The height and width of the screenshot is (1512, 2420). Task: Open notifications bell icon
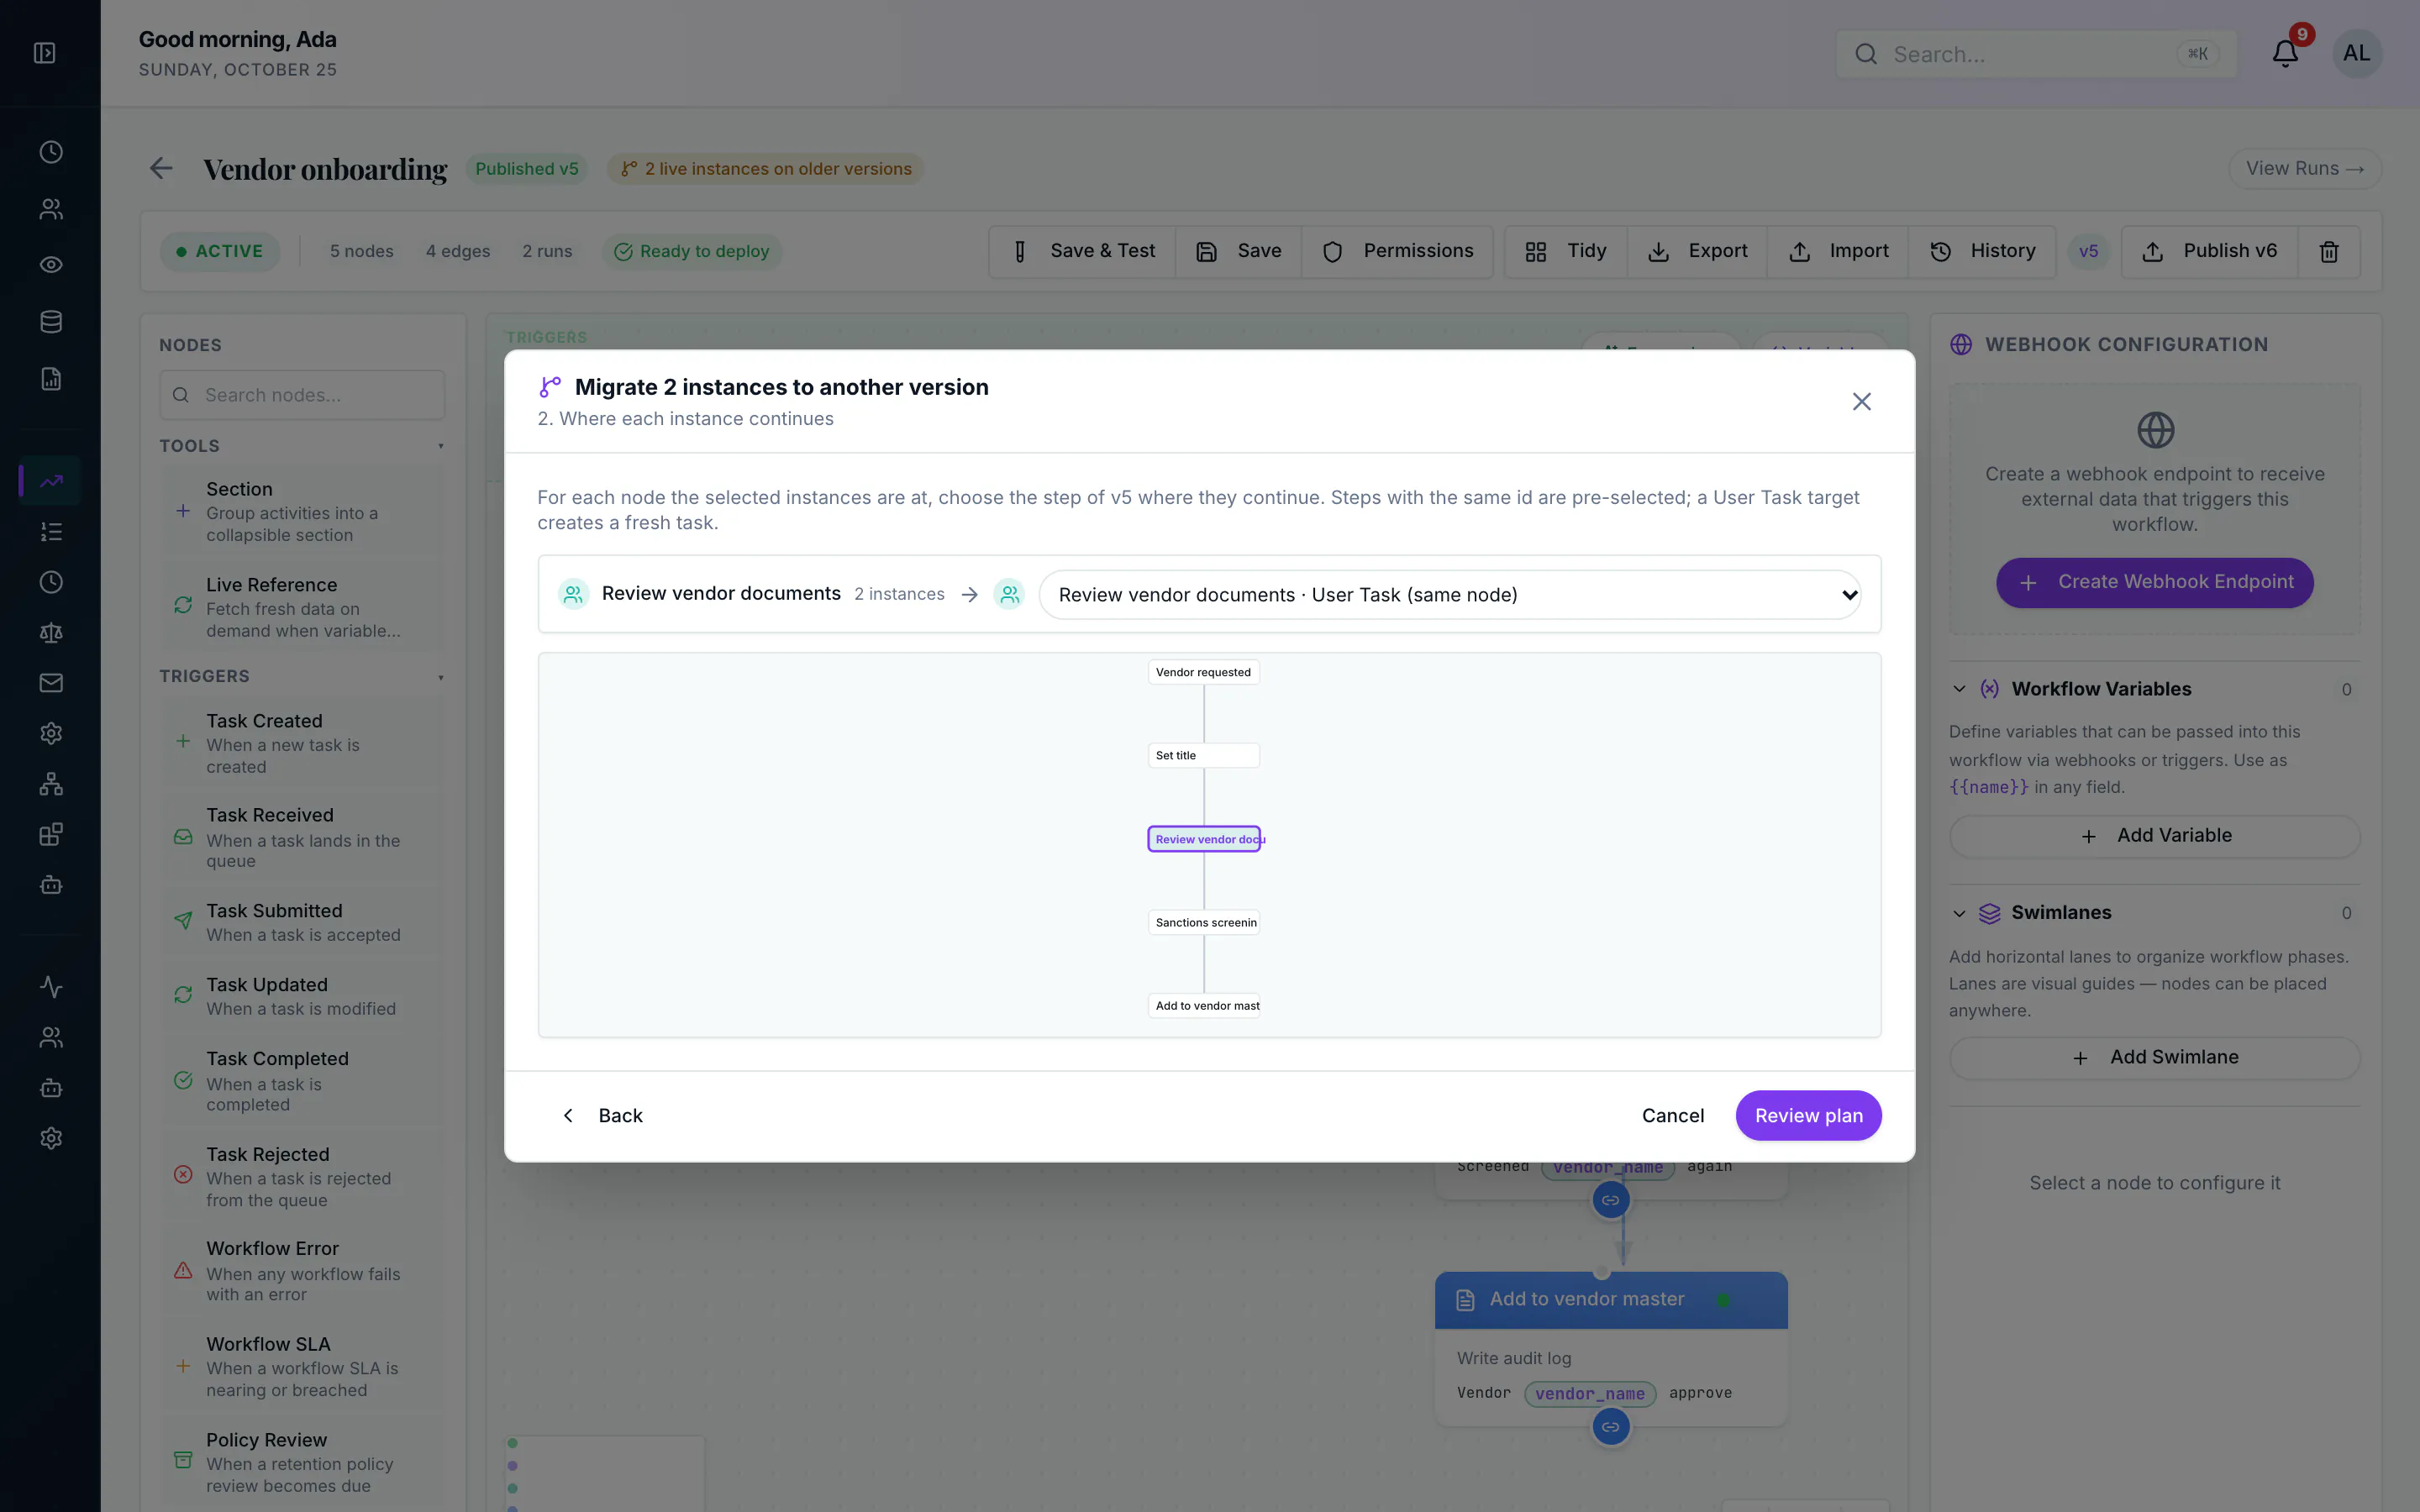click(x=2285, y=53)
